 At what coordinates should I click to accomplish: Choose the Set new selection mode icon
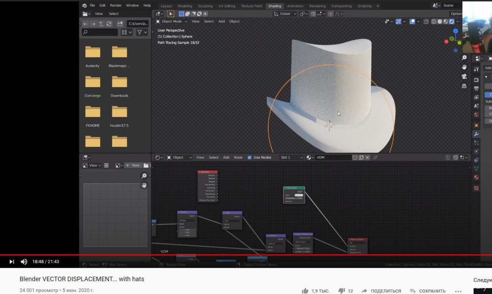point(182,14)
